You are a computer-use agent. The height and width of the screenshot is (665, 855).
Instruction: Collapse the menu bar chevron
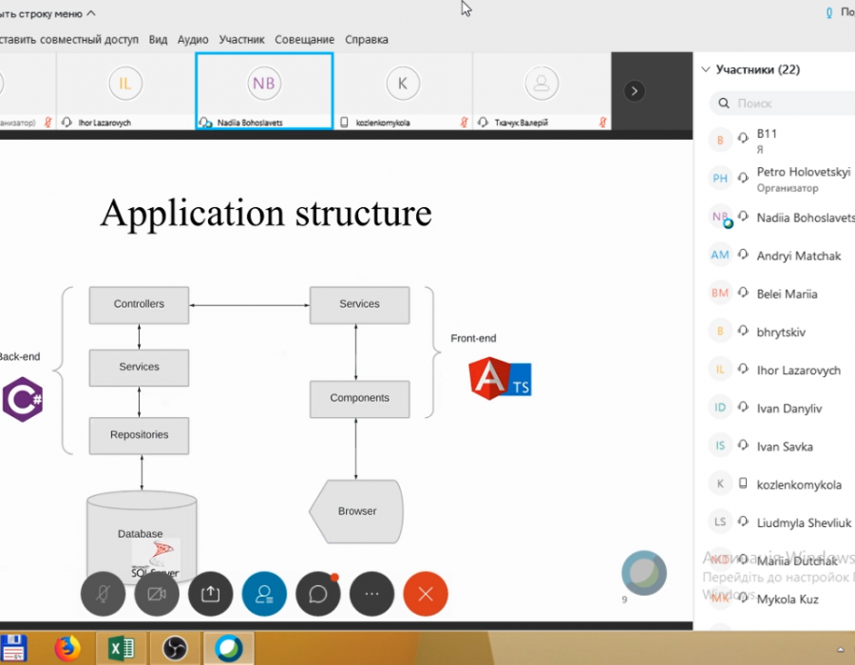90,13
